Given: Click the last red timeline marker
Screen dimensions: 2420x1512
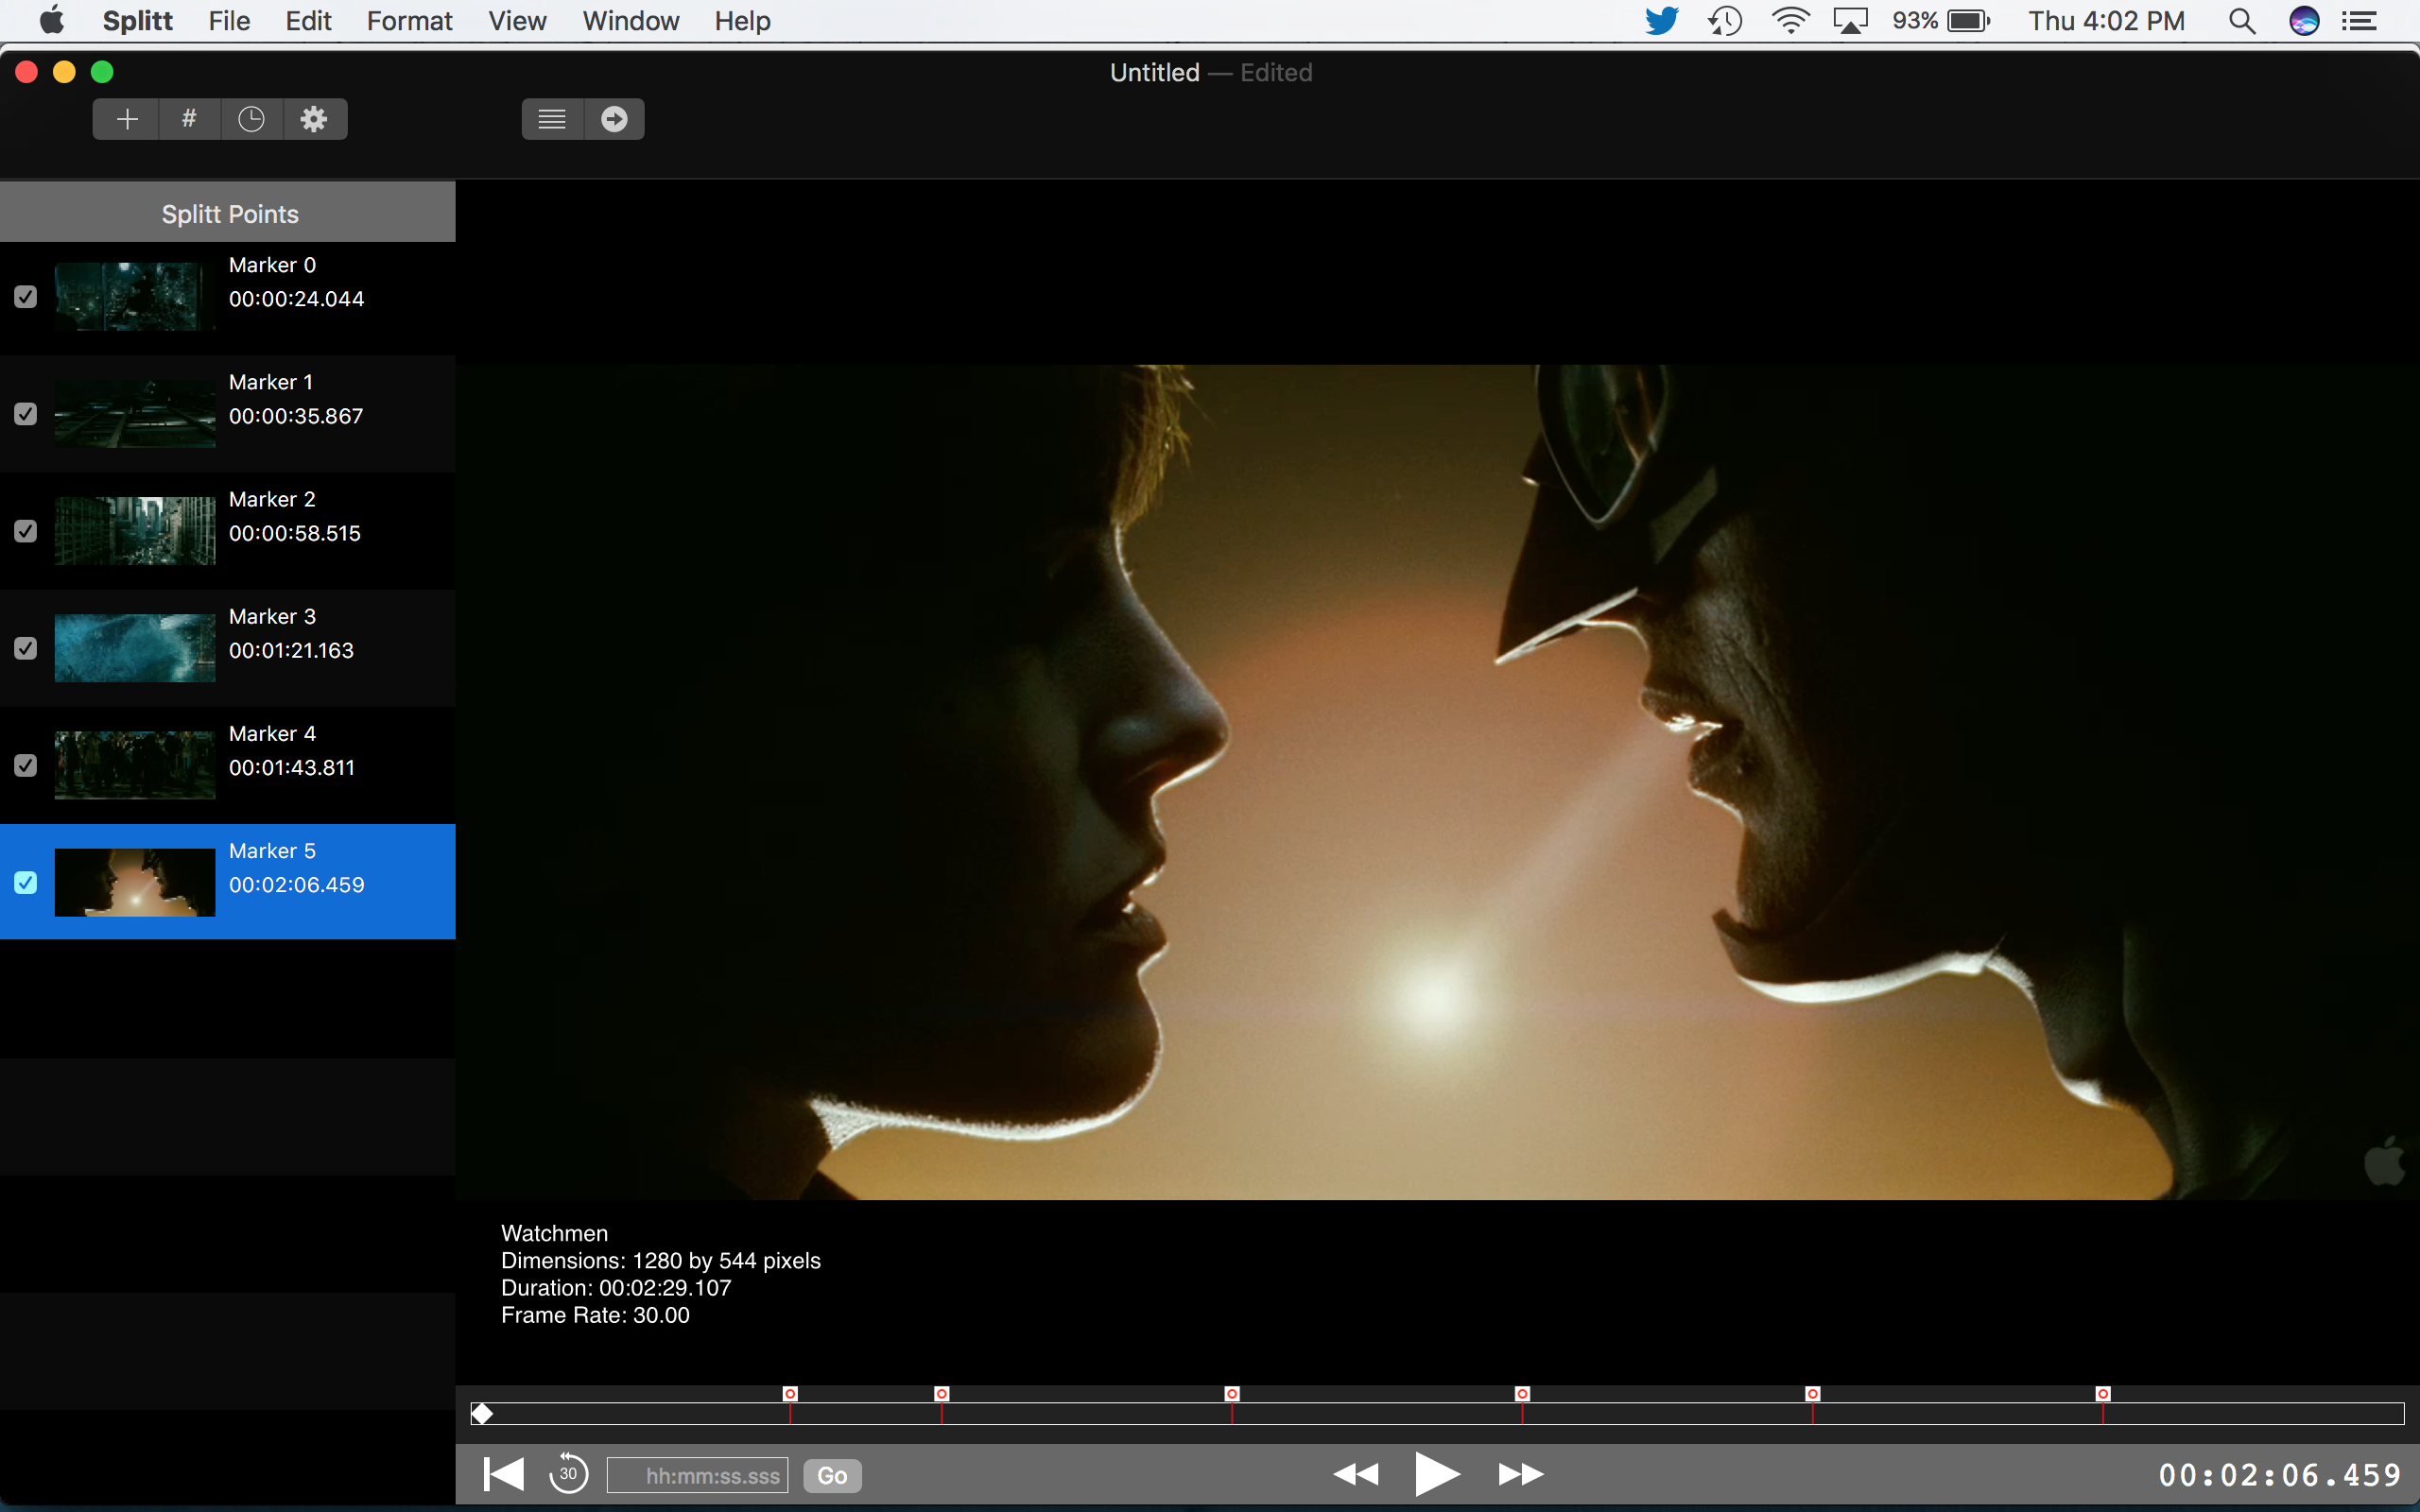Looking at the screenshot, I should (2103, 1394).
